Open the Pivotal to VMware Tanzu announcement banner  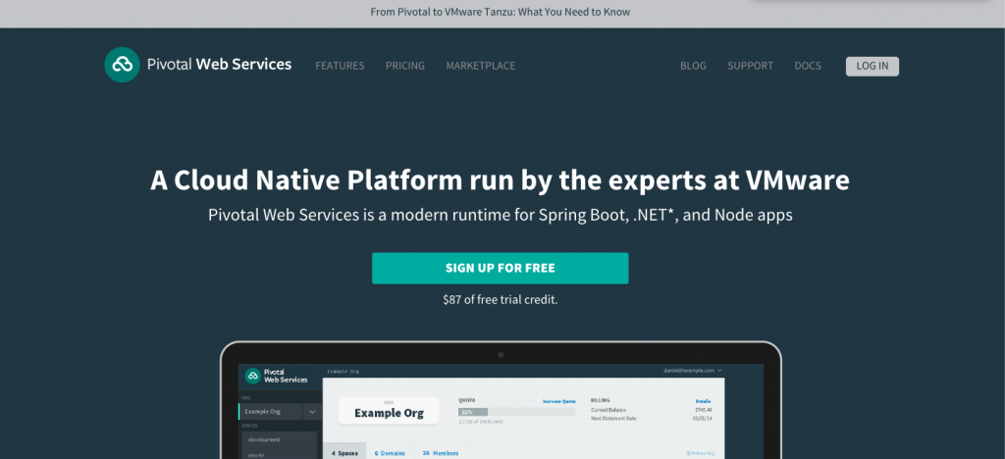[x=500, y=12]
